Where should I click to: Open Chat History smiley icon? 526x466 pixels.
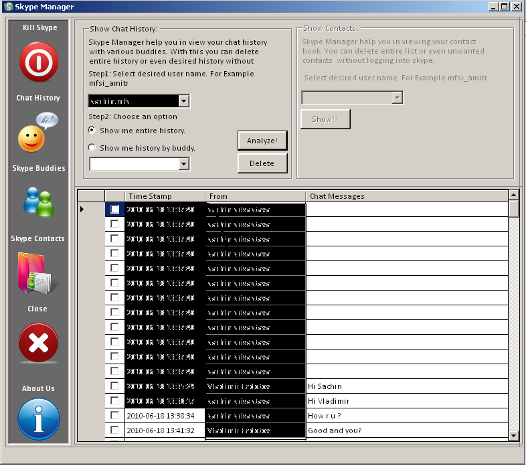pyautogui.click(x=38, y=132)
